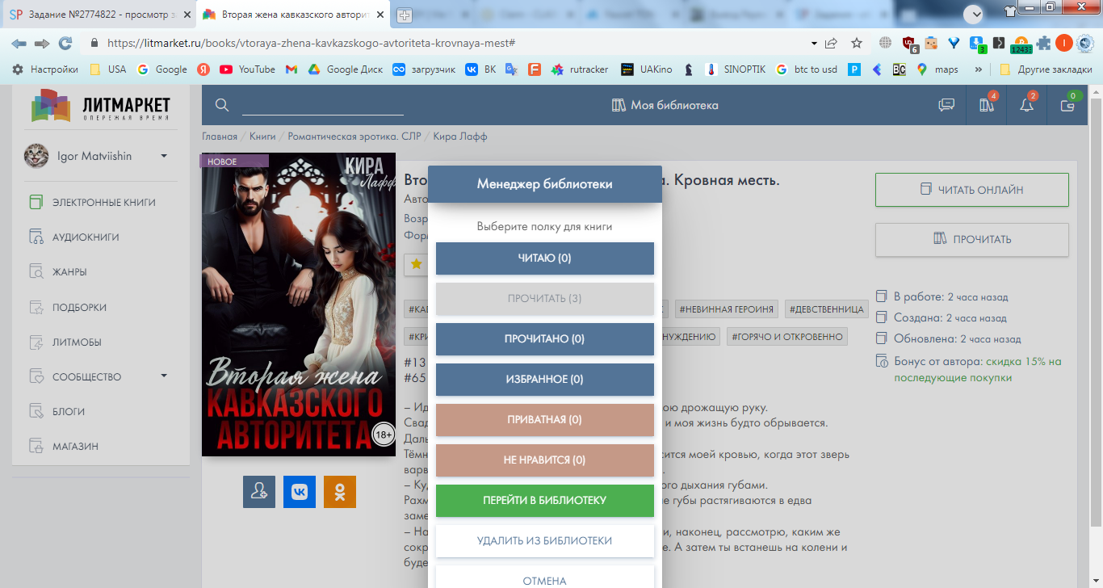Select the НЕ НРАВИТСЯ (0) shelf

tap(545, 460)
